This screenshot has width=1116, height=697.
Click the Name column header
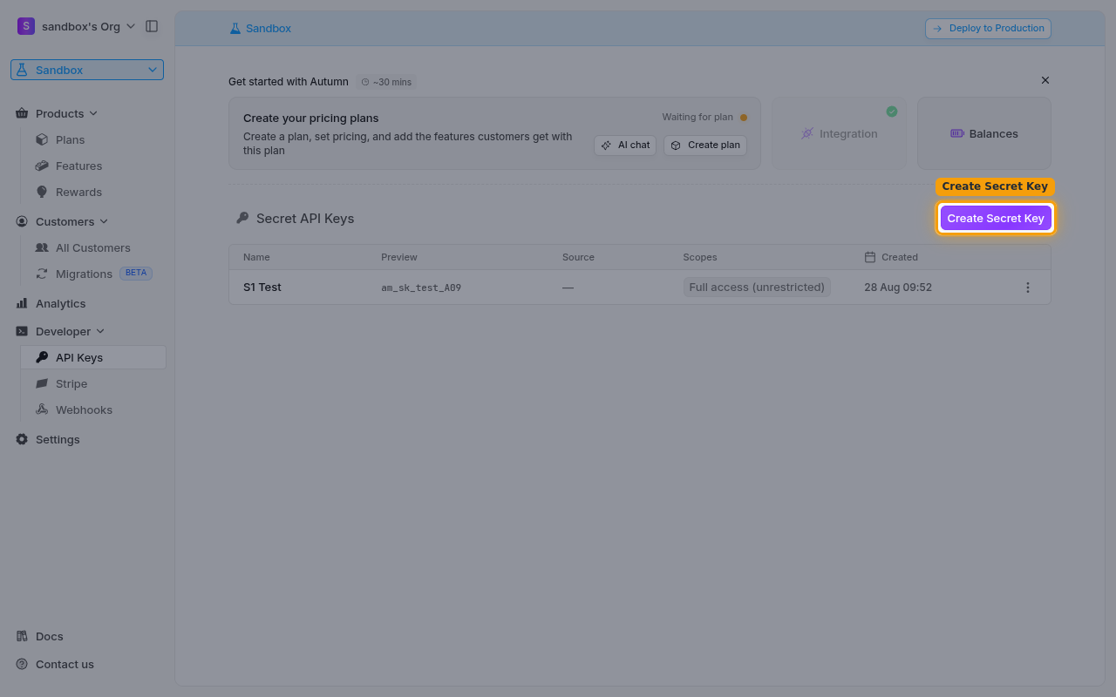point(256,257)
